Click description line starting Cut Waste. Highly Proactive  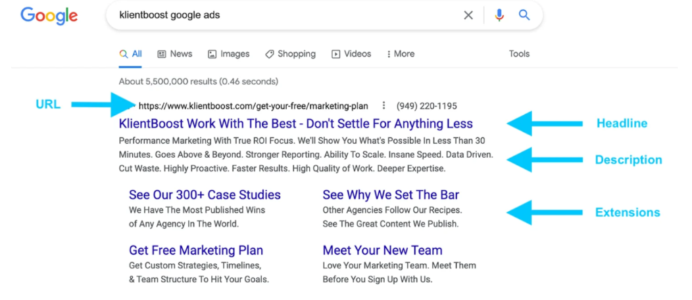pyautogui.click(x=282, y=168)
